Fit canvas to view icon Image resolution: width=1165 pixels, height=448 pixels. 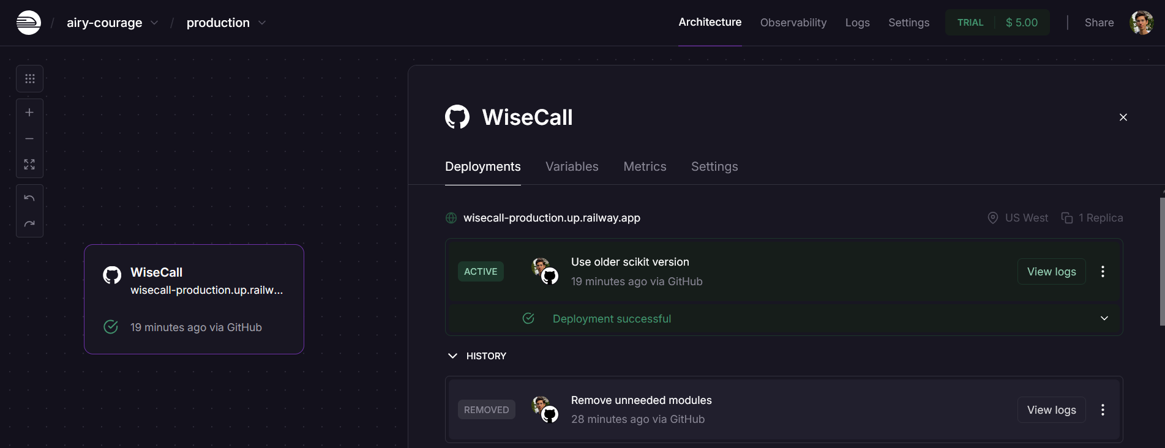(29, 165)
